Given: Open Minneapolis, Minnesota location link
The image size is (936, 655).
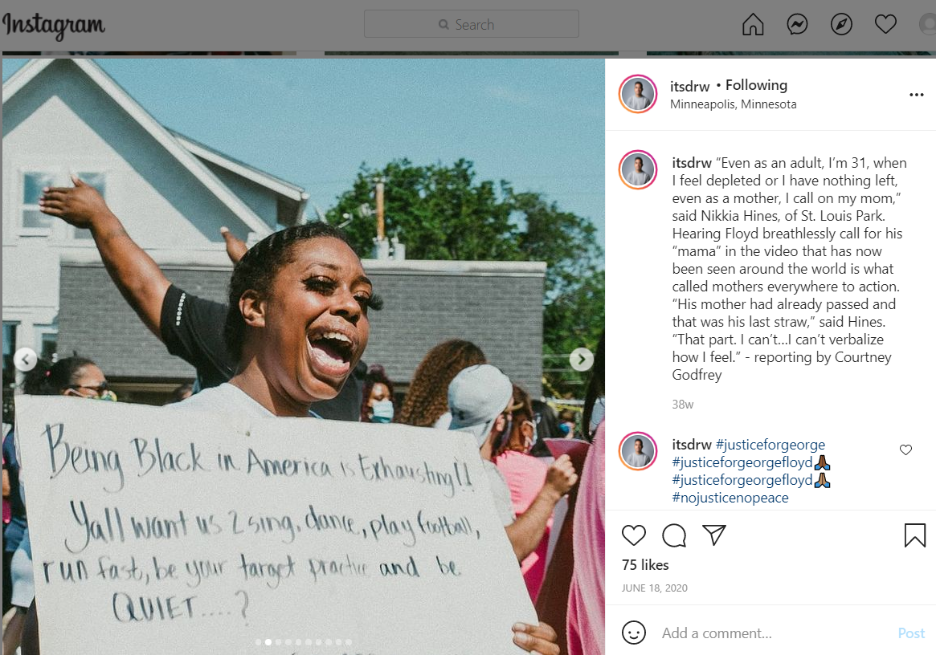Looking at the screenshot, I should pyautogui.click(x=733, y=104).
